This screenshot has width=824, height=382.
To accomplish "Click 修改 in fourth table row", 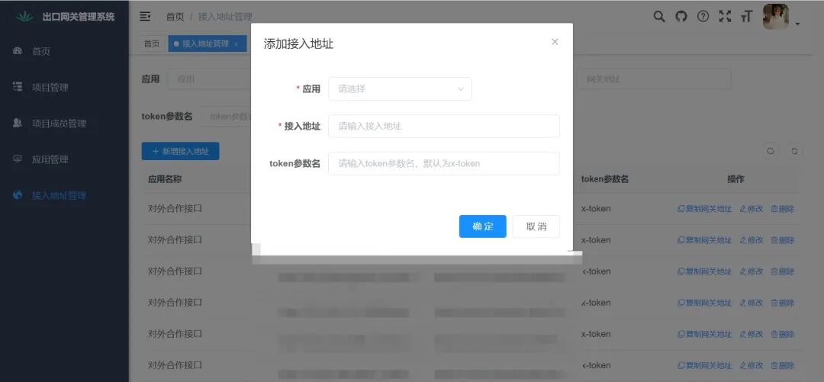I will tap(751, 303).
